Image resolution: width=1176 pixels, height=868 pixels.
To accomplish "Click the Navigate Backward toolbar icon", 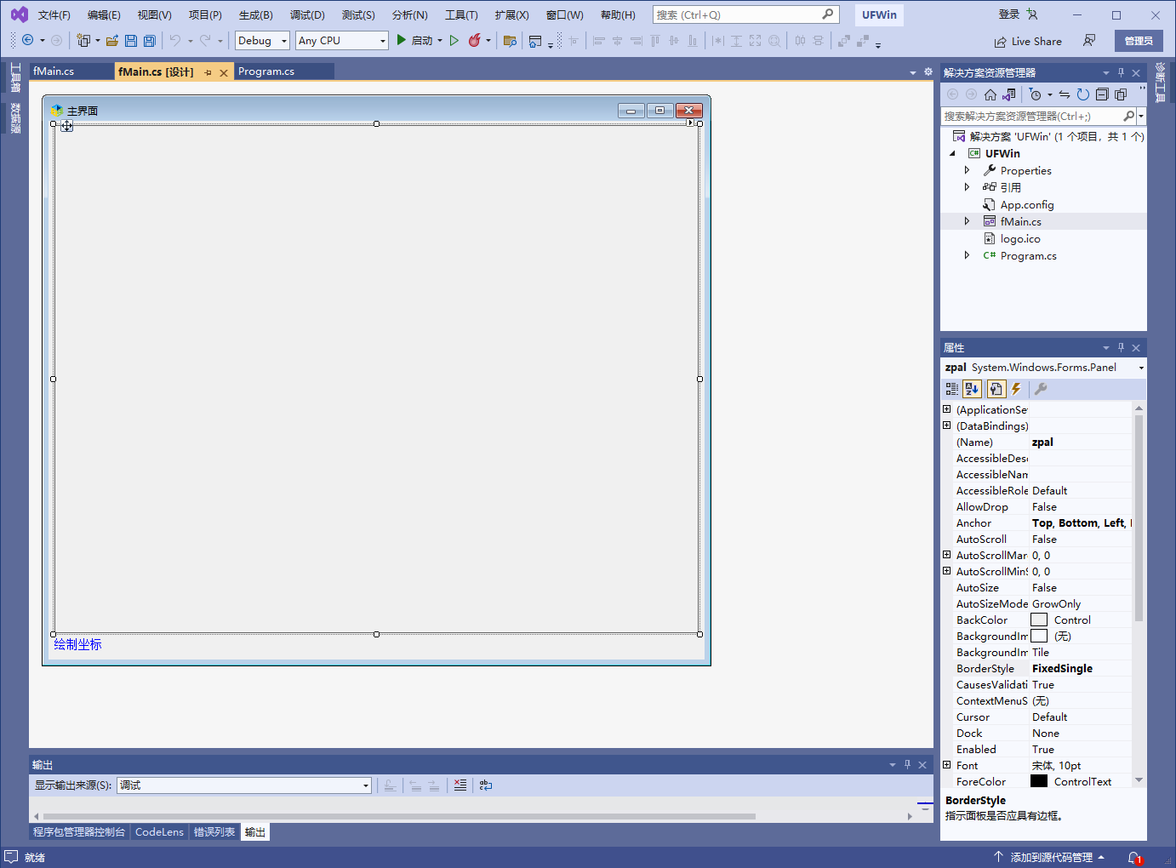I will [28, 40].
